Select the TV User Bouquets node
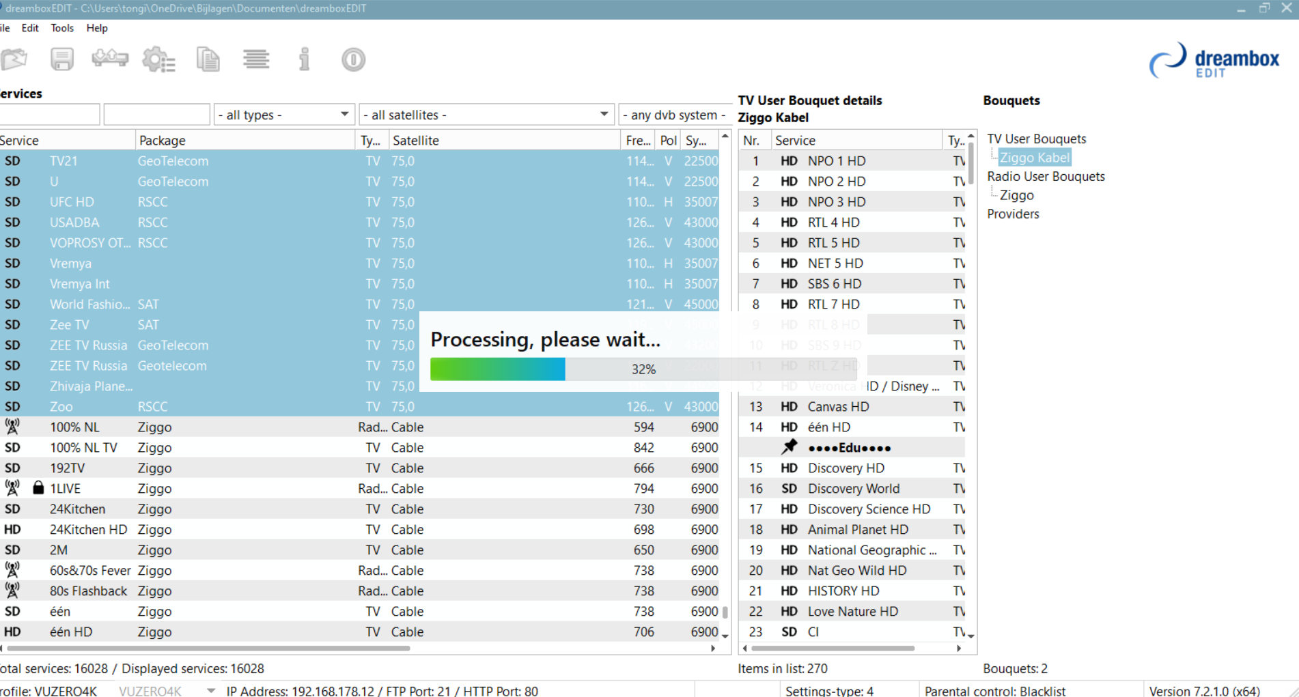The height and width of the screenshot is (697, 1299). [1036, 139]
